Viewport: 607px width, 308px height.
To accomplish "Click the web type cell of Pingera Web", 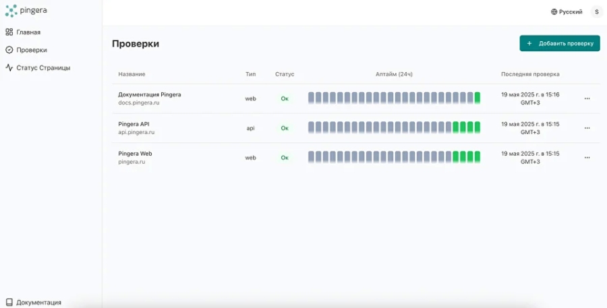I will pyautogui.click(x=250, y=158).
